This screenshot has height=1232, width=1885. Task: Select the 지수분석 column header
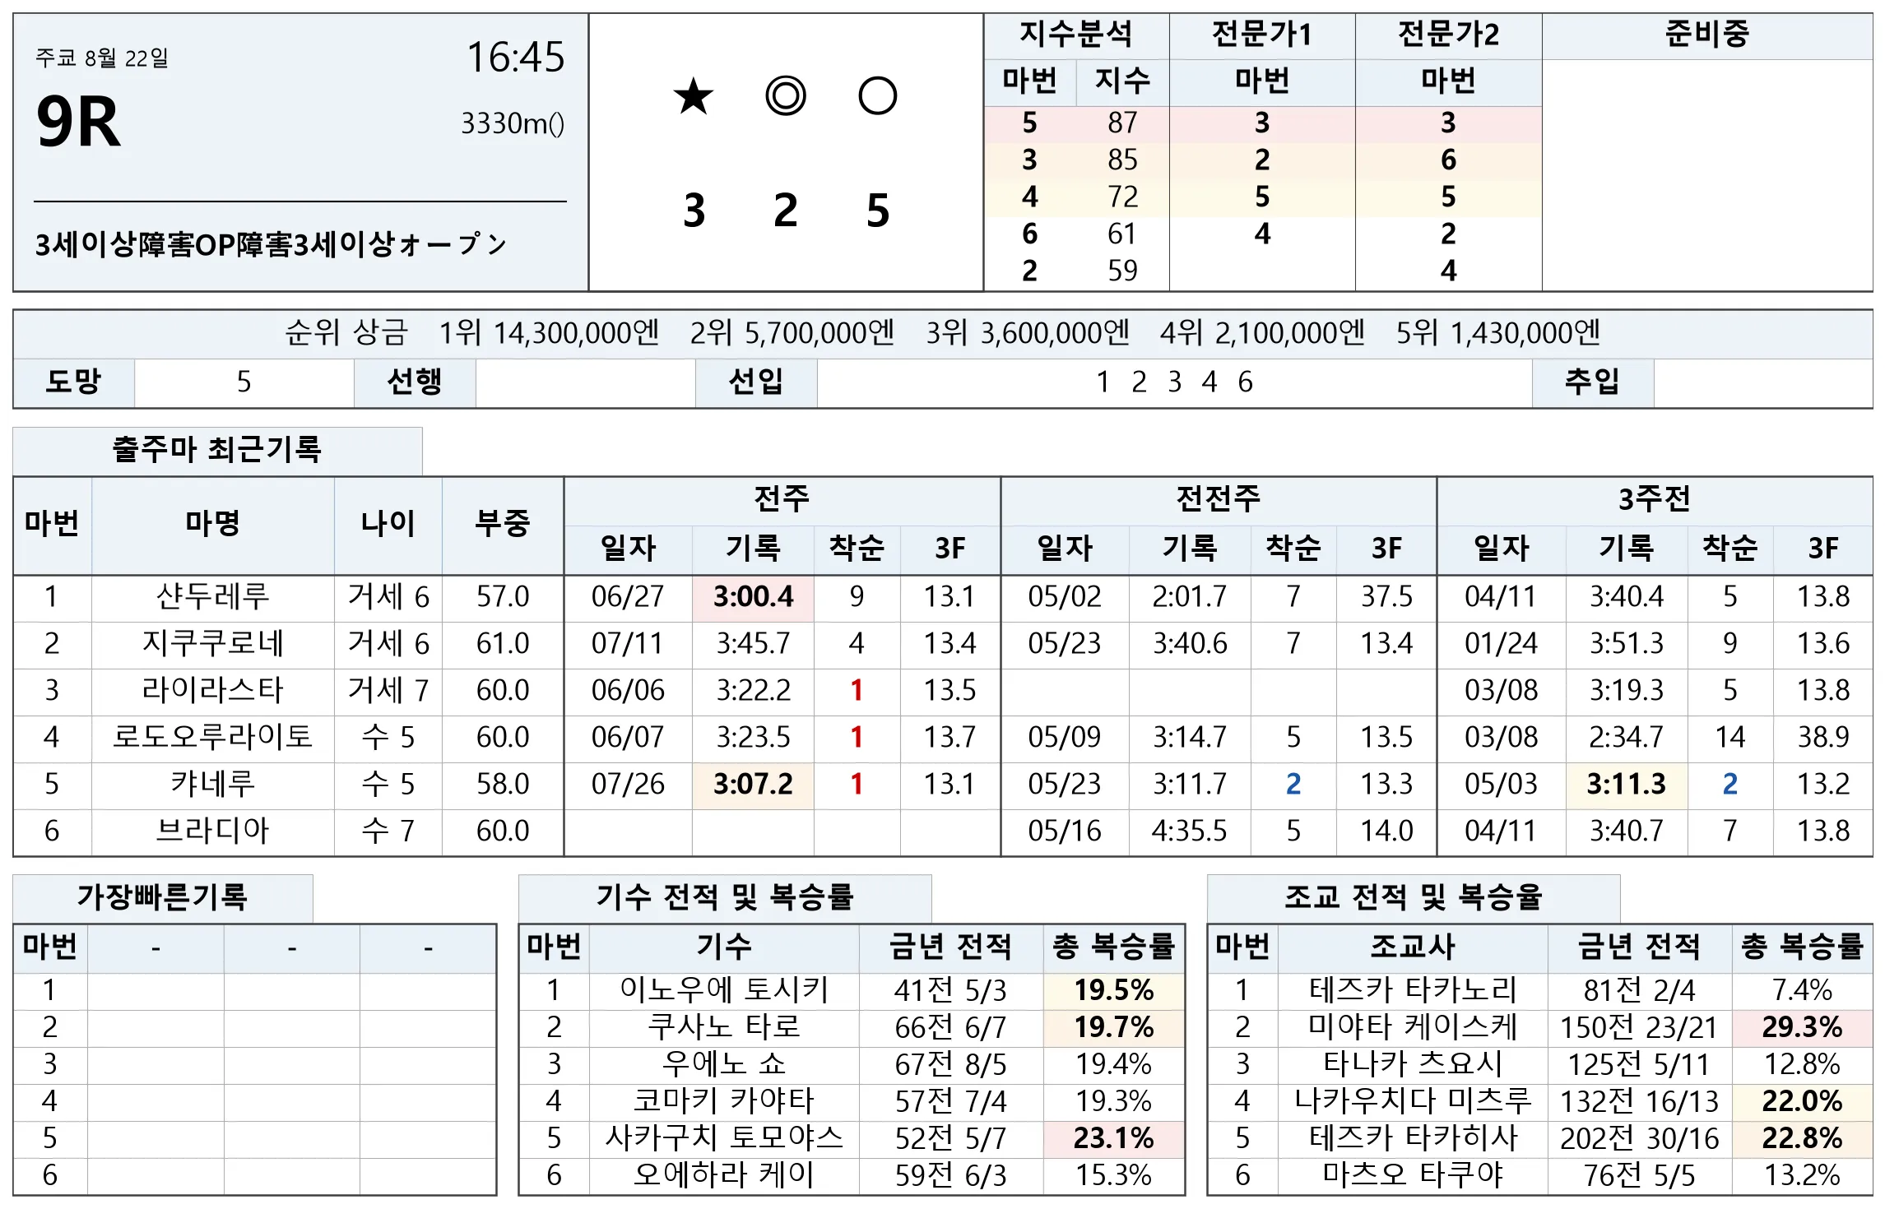click(1076, 35)
